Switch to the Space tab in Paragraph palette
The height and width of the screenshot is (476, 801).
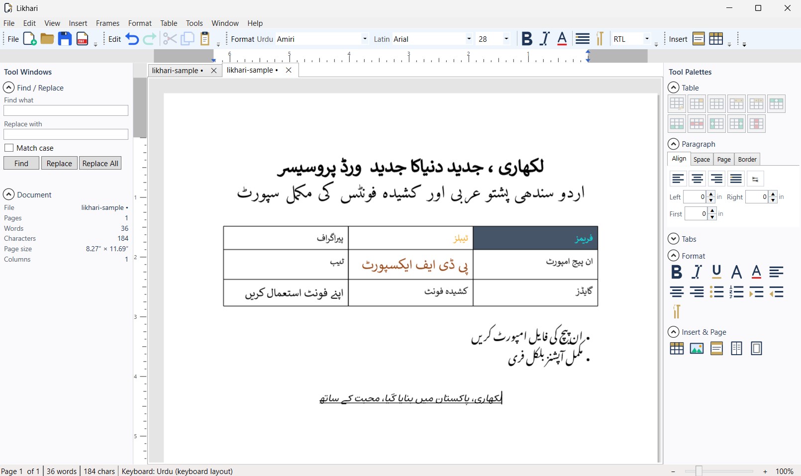701,159
